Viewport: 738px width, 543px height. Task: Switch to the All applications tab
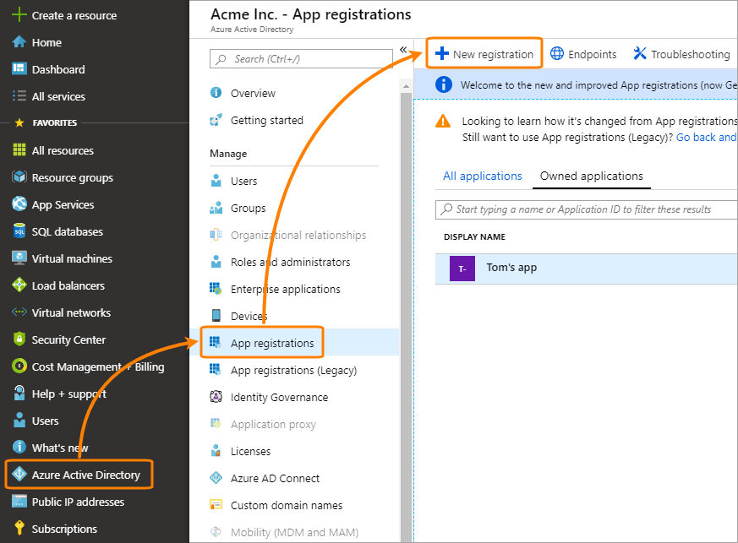[x=482, y=176]
